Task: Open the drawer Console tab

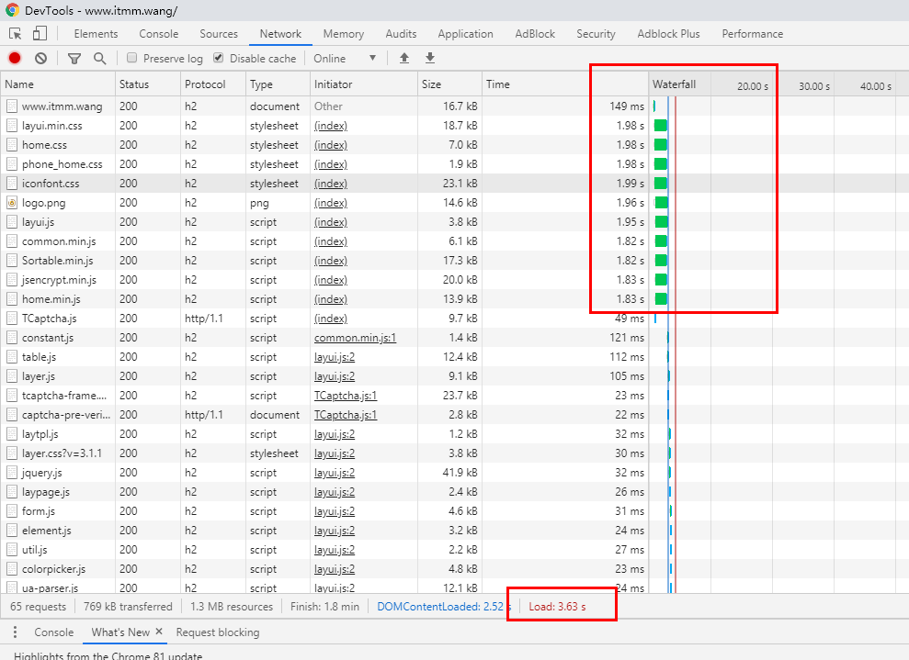Action: click(x=54, y=632)
